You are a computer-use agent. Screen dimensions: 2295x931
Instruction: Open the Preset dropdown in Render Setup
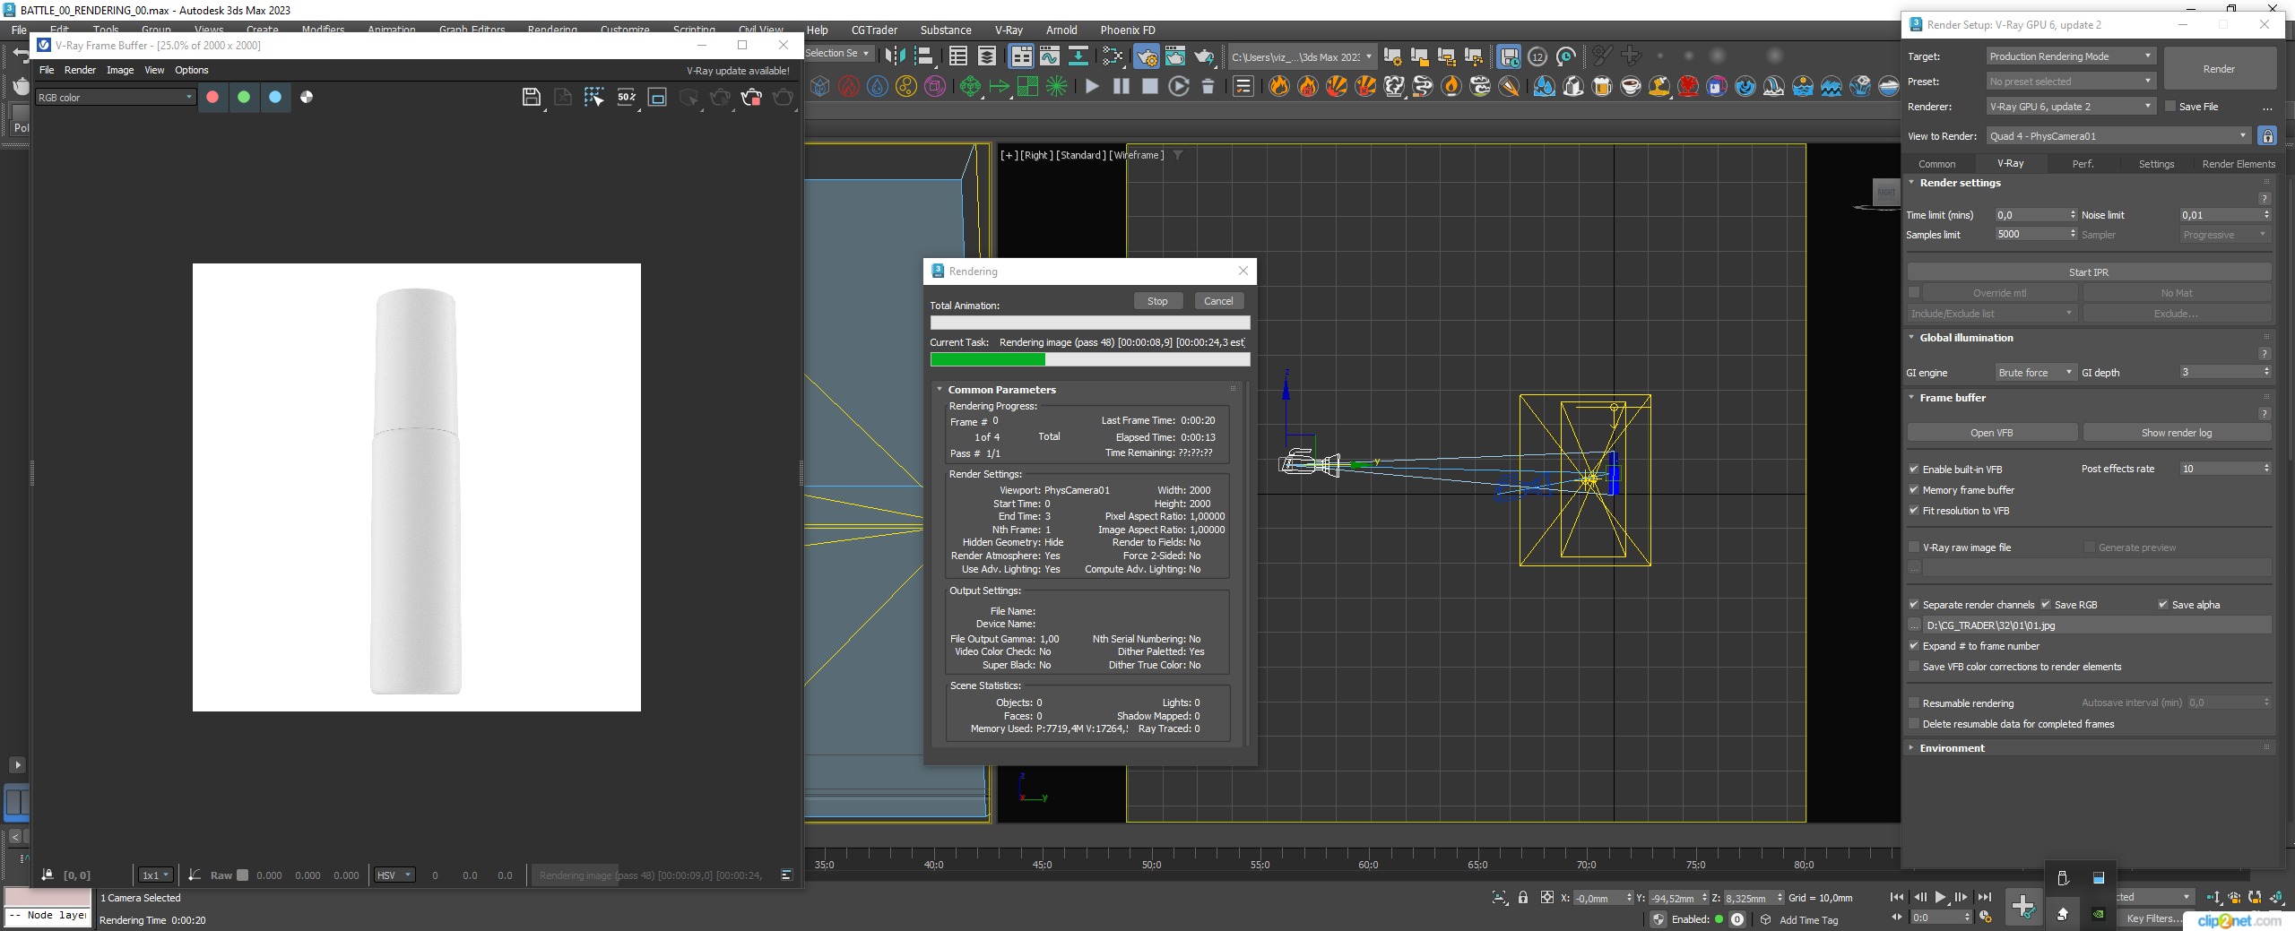click(x=2070, y=81)
